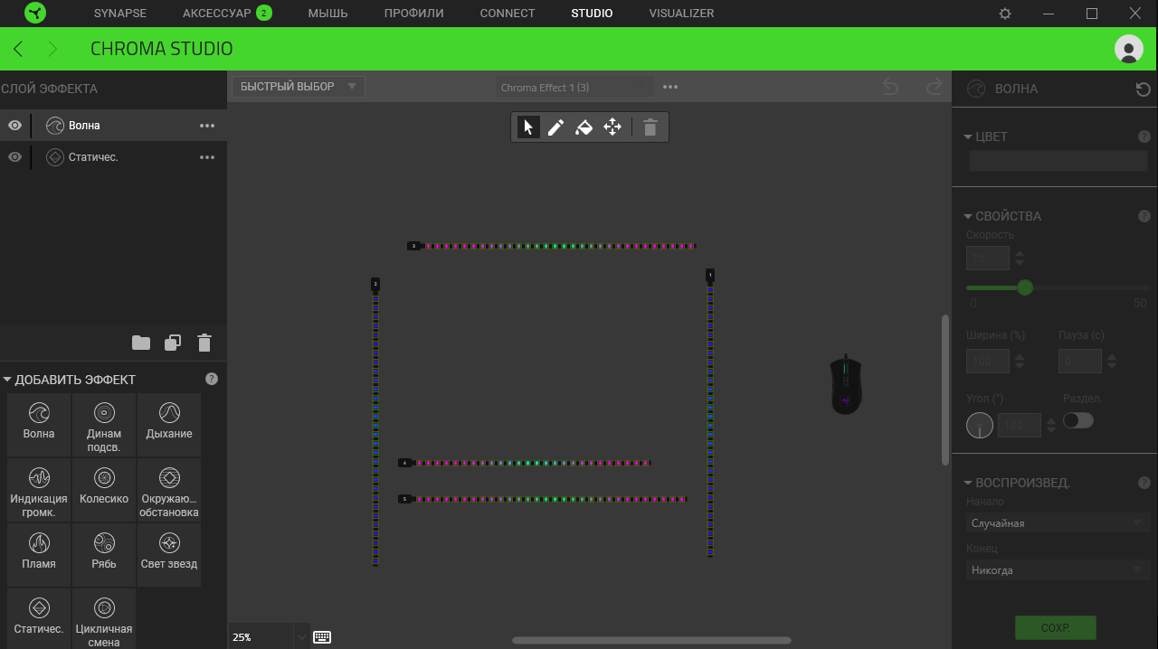Viewport: 1158px width, 649px height.
Task: Add the Окружаю. обстановка effect
Action: pyautogui.click(x=169, y=489)
